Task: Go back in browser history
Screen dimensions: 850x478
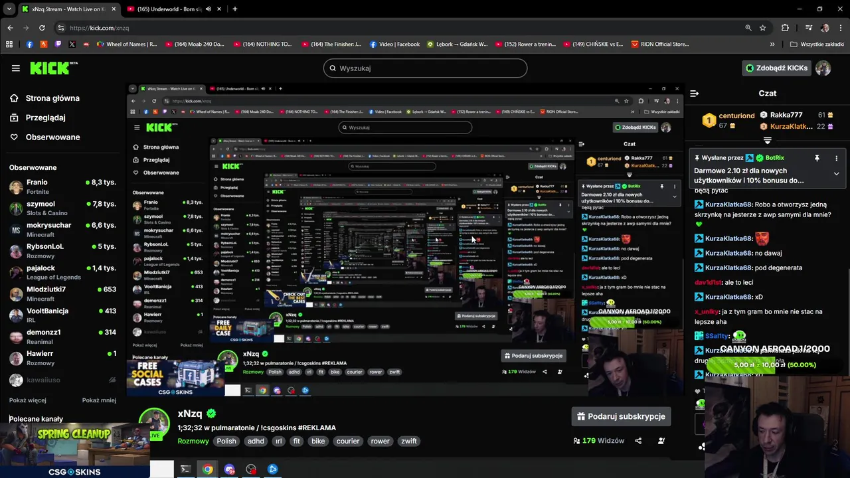Action: pyautogui.click(x=10, y=28)
